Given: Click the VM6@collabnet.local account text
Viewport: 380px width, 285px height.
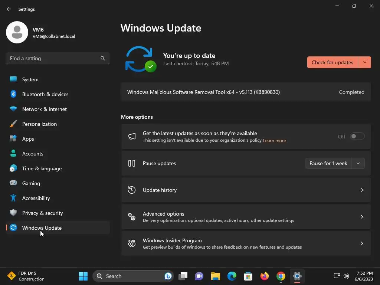Looking at the screenshot, I should (x=54, y=36).
